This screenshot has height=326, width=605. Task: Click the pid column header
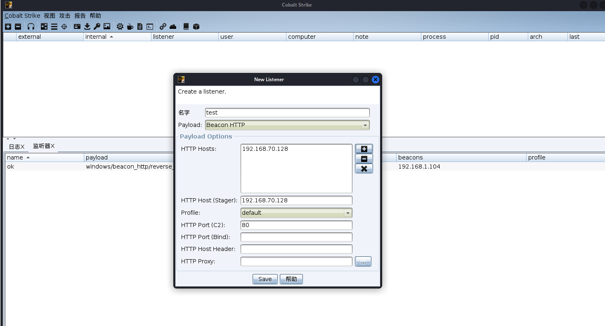point(508,37)
